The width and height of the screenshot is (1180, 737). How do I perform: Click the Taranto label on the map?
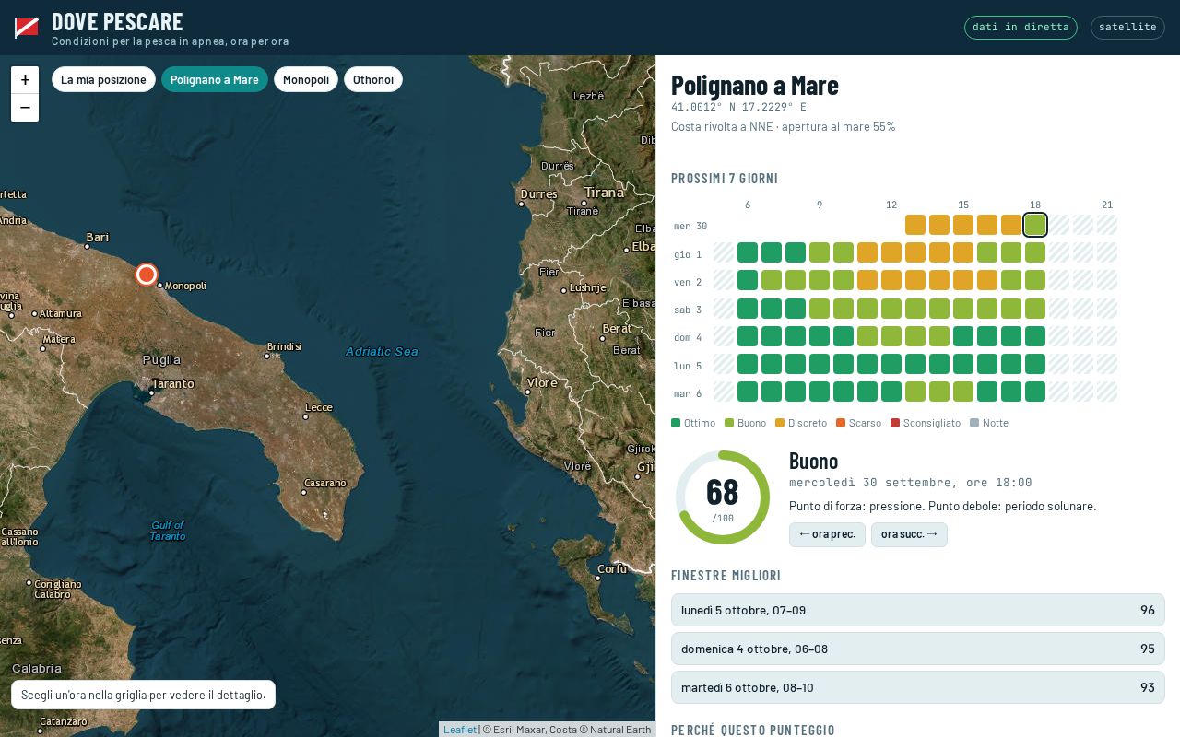click(173, 383)
